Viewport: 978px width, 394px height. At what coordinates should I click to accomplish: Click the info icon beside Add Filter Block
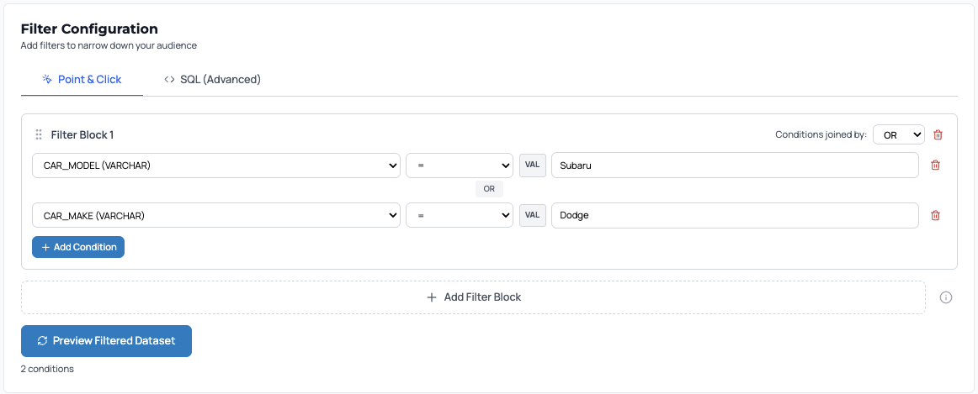[946, 297]
